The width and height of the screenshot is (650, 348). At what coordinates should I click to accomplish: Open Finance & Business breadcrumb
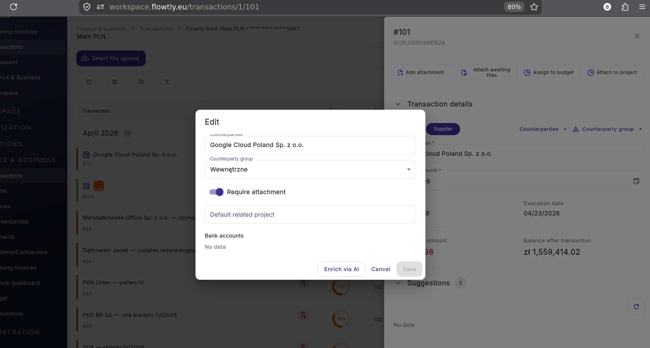coord(101,29)
